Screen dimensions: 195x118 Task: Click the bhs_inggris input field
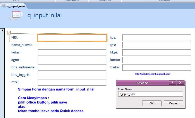coord(72,75)
